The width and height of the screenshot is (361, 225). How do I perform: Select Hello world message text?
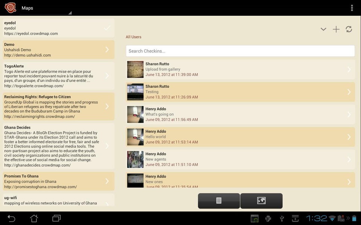(156, 137)
